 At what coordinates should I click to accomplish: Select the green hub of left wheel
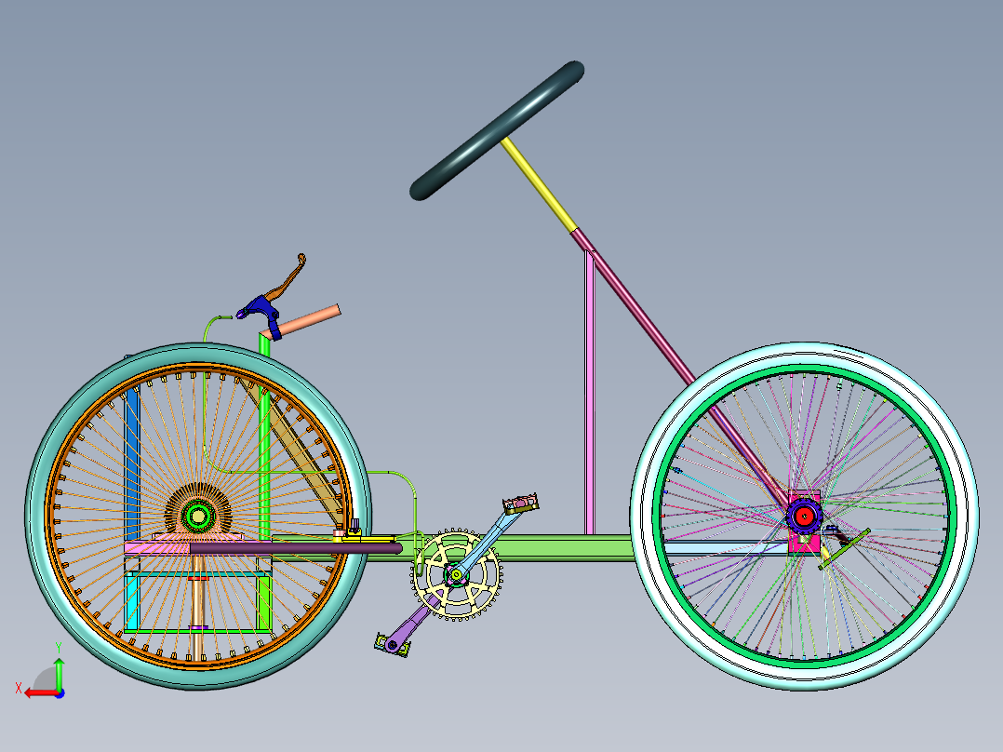click(197, 516)
